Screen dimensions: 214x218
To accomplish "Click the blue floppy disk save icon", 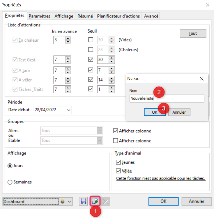I will click(83, 201).
